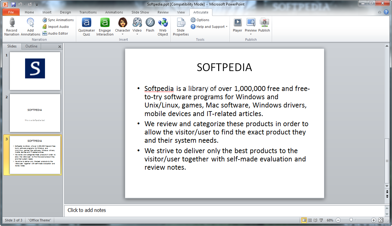
Task: Add an Engage Interaction
Action: click(105, 27)
